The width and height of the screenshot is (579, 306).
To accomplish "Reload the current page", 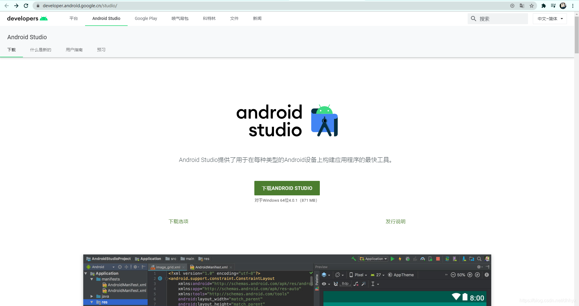I will click(26, 6).
